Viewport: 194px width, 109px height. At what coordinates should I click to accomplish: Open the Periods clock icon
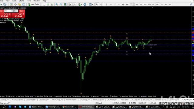[85, 5]
